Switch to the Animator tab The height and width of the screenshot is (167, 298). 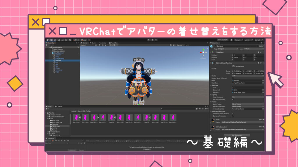click(102, 43)
